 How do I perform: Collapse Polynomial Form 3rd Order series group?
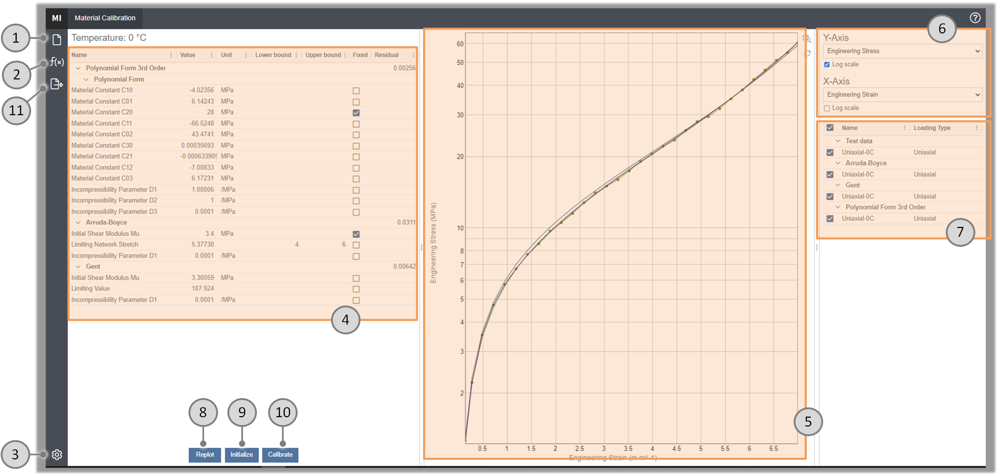coord(838,207)
